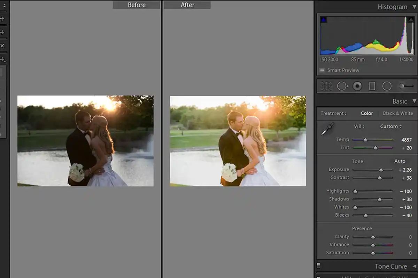418x278 pixels.
Task: Click the ISO 2000 readout
Action: point(329,59)
